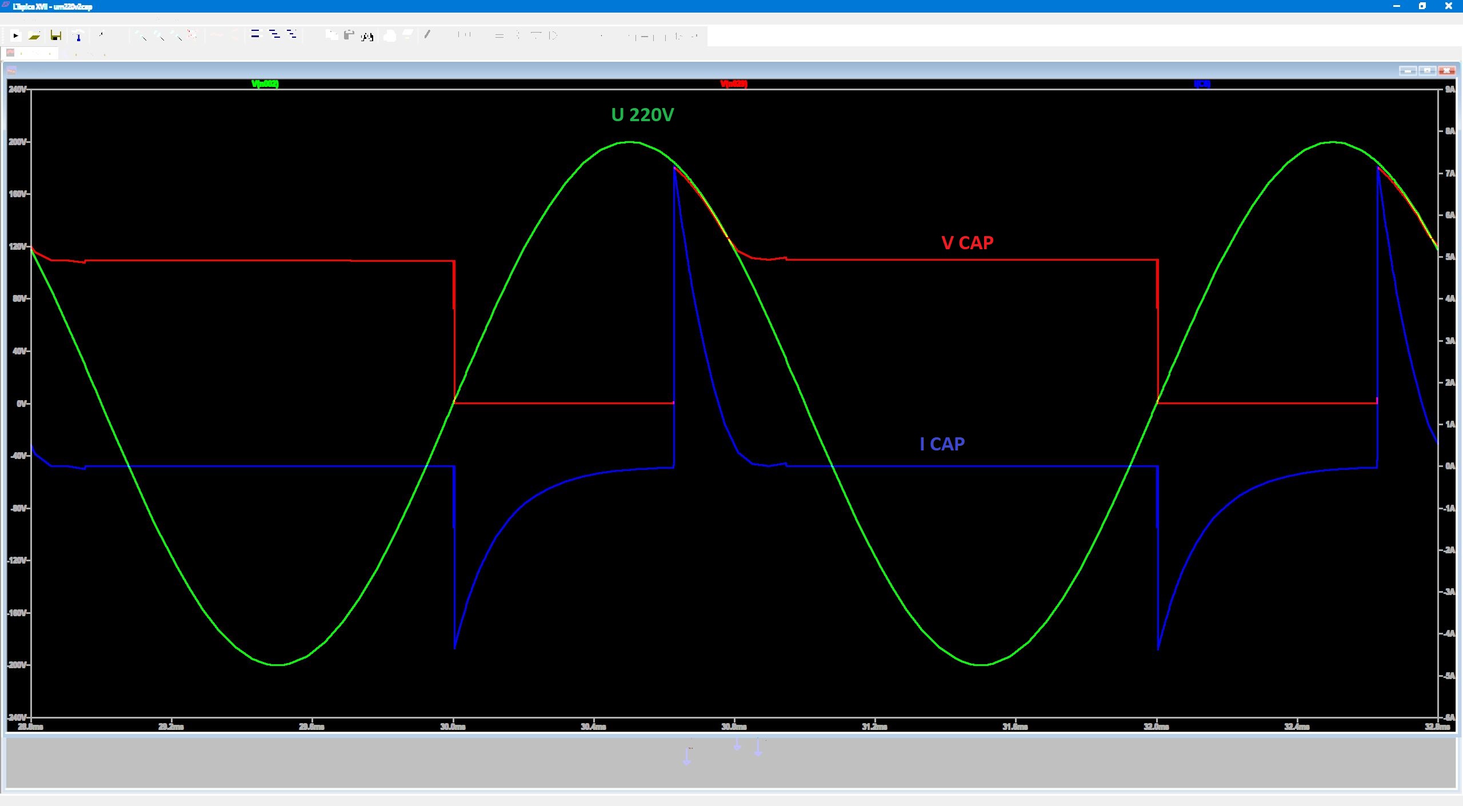Open the Control Panel hammer icon
Viewport: 1463px width, 806px height.
pos(78,36)
